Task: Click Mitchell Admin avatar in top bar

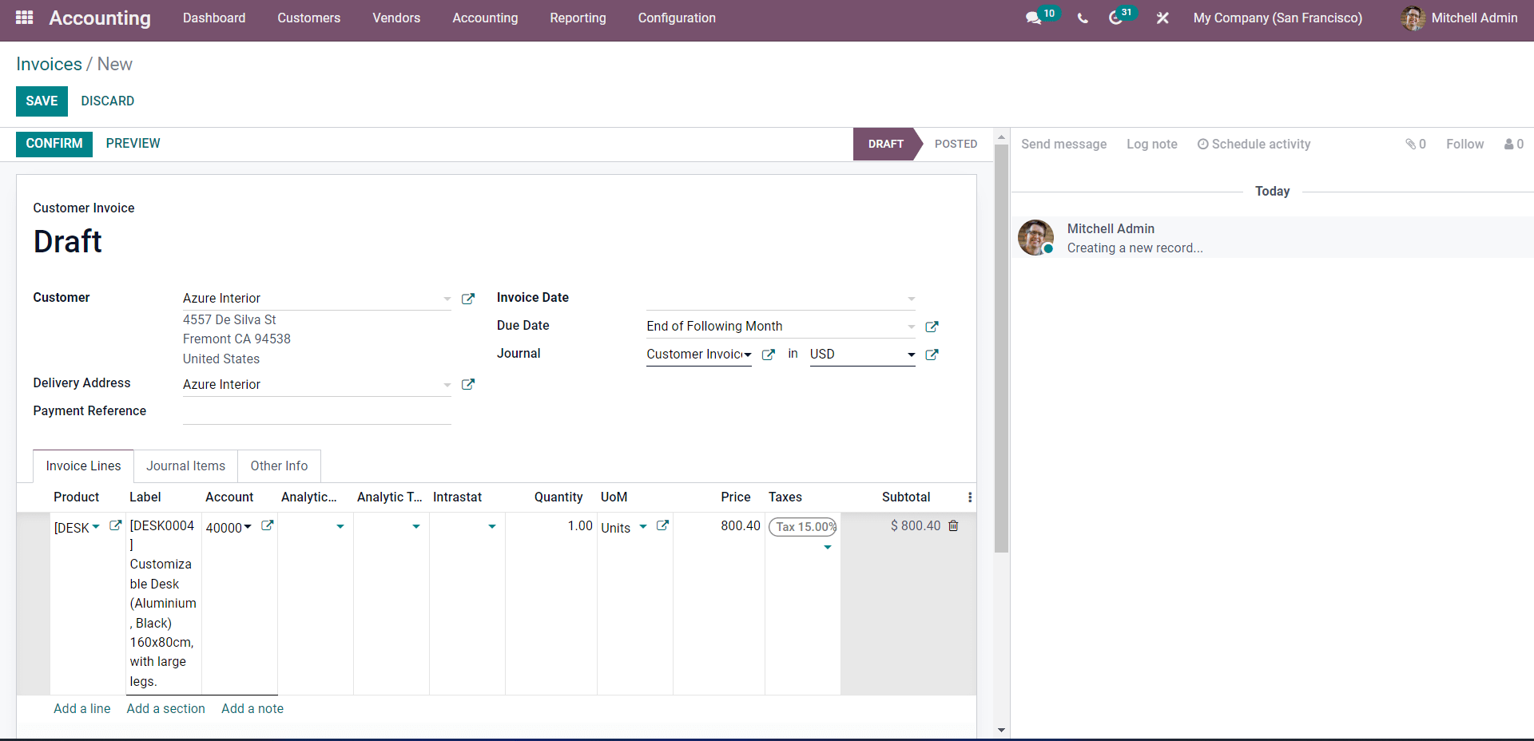Action: (1413, 18)
